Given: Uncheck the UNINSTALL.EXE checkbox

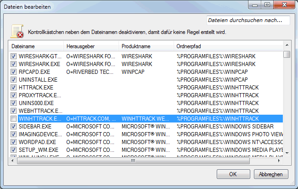Looking at the screenshot, I should [13, 79].
